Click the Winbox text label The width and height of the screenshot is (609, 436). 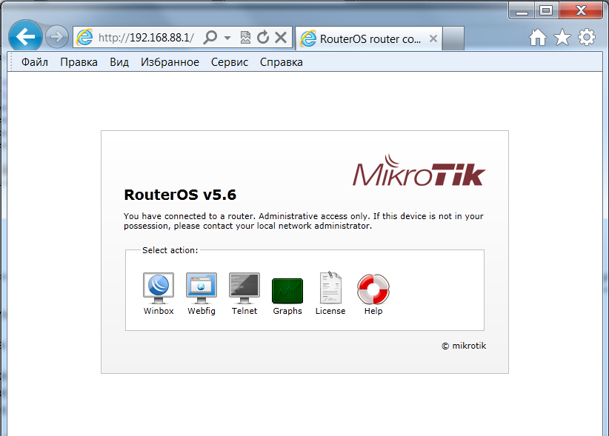[x=159, y=311]
